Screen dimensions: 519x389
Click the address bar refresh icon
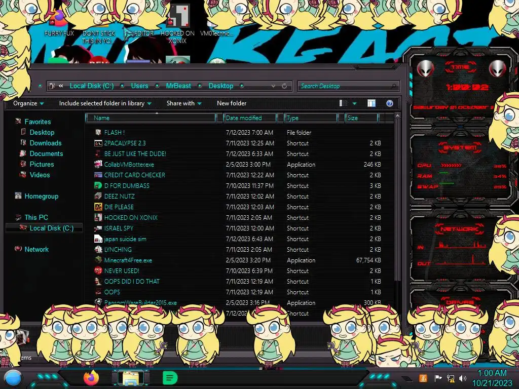284,86
